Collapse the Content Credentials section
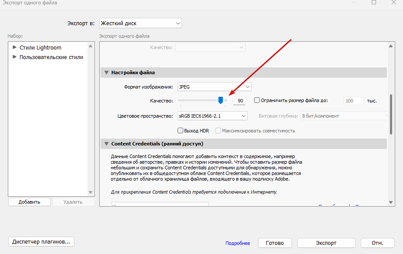The width and height of the screenshot is (403, 254). point(106,144)
